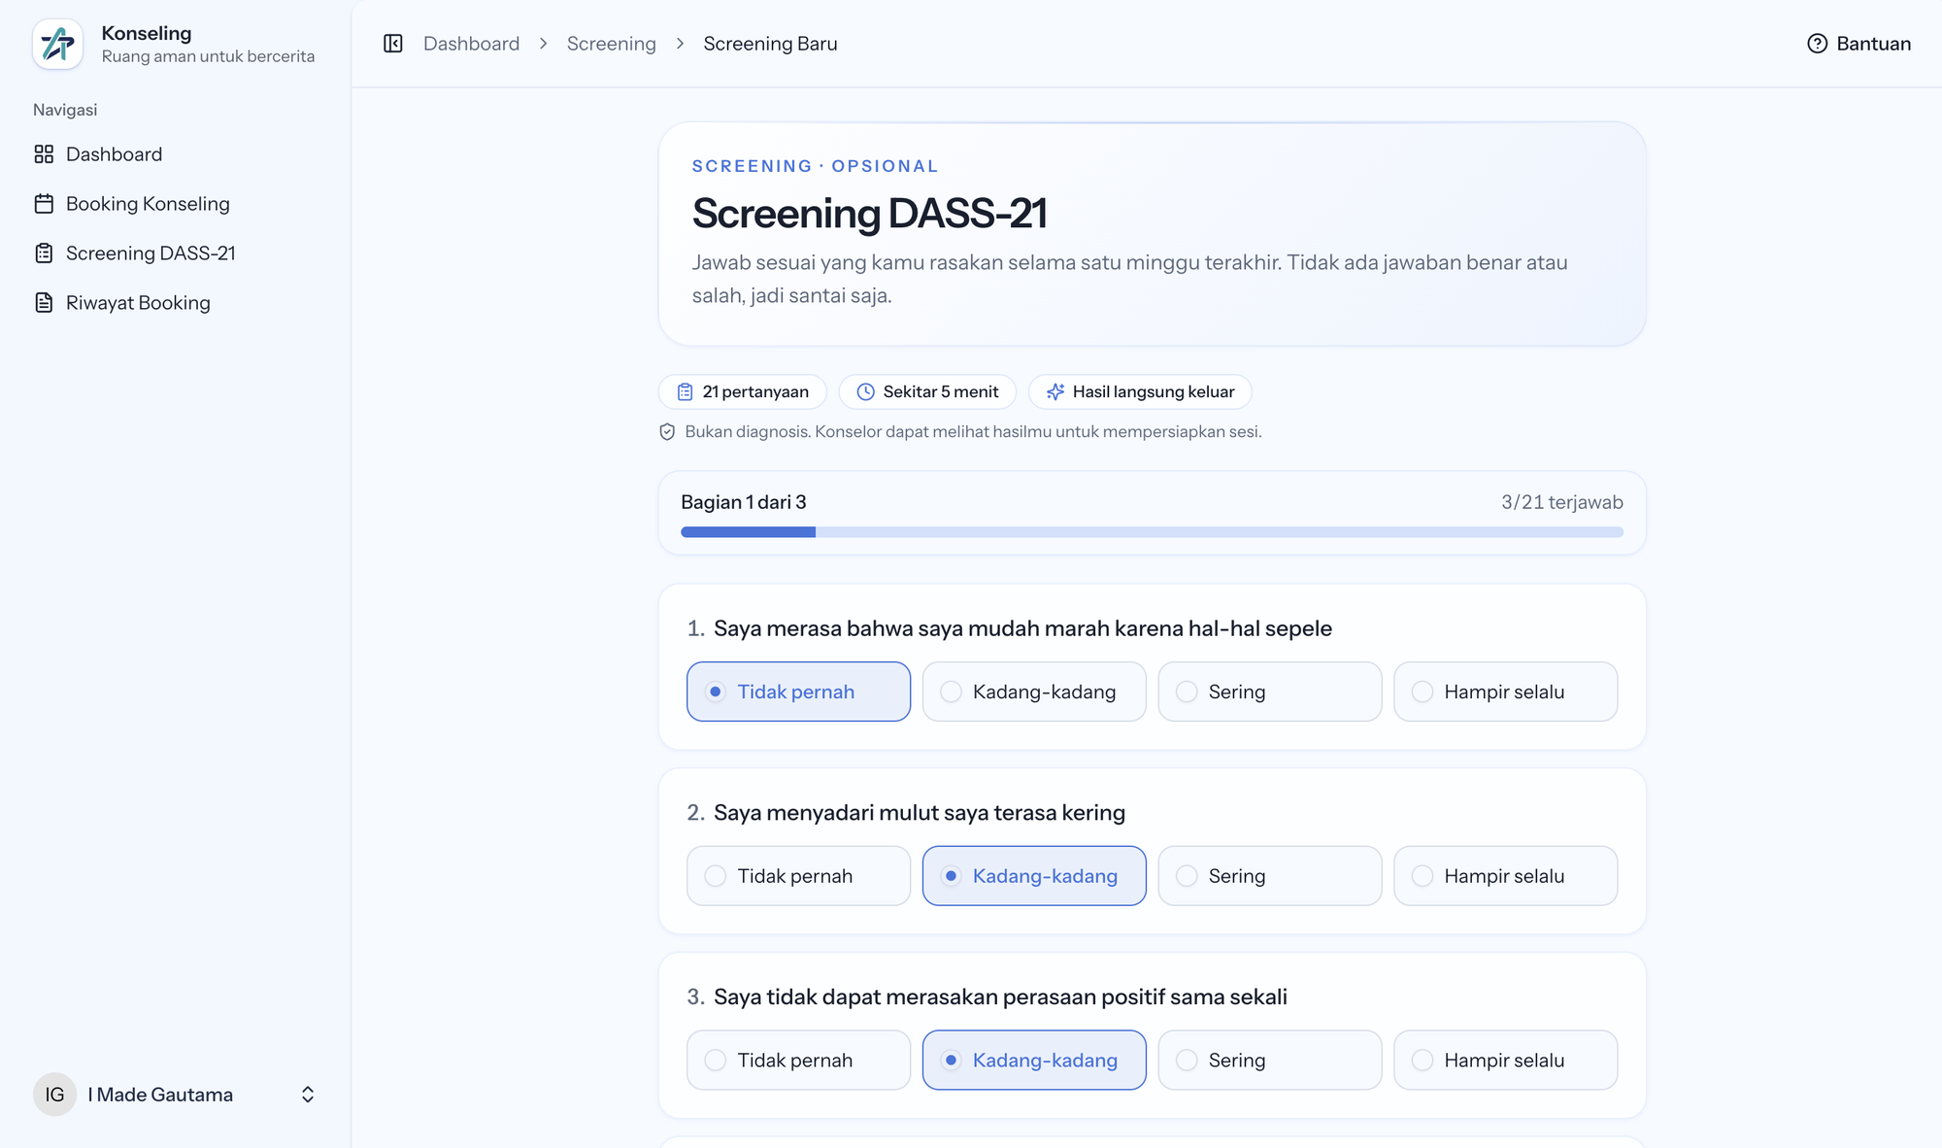Select Sering for question 2
The height and width of the screenshot is (1148, 1942).
(x=1270, y=876)
